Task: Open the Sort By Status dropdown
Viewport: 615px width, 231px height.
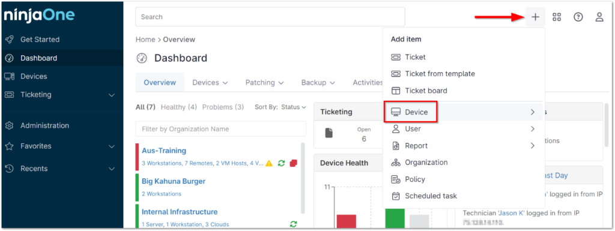Action: (x=293, y=107)
